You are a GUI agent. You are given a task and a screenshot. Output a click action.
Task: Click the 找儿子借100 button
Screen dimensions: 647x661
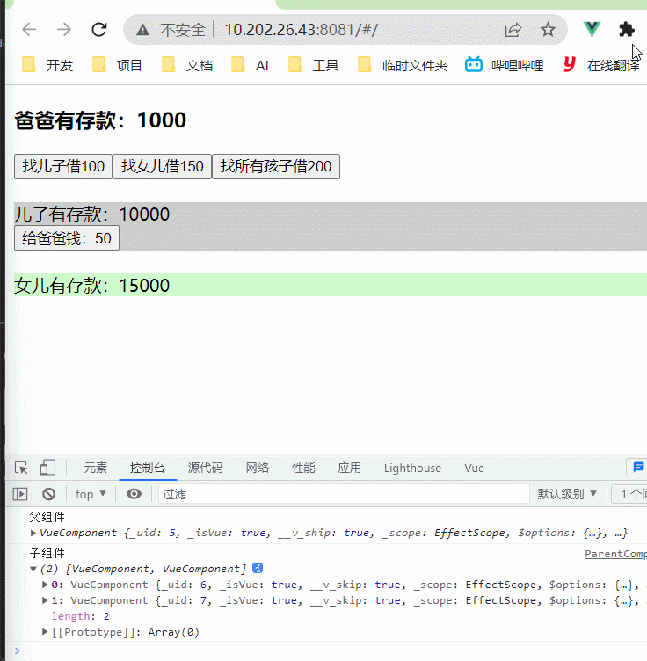point(63,166)
